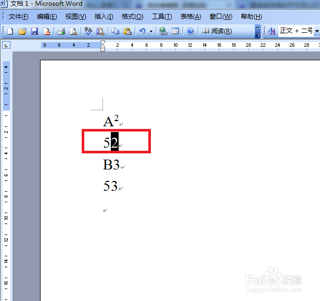The image size is (320, 301).
Task: Expand the Undo history dropdown arrow
Action: 151,31
